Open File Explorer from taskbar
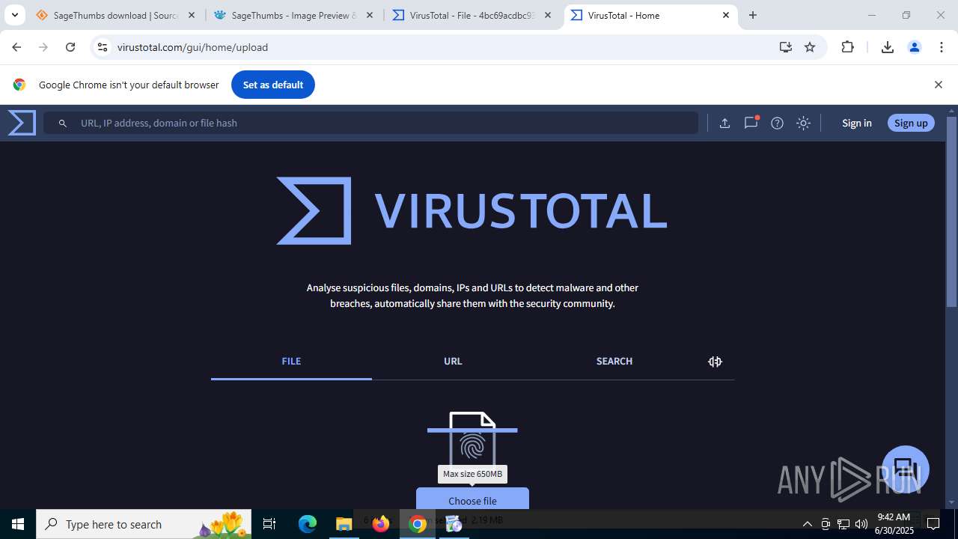 (344, 524)
